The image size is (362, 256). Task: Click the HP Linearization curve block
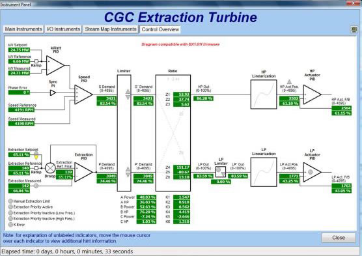click(x=264, y=94)
